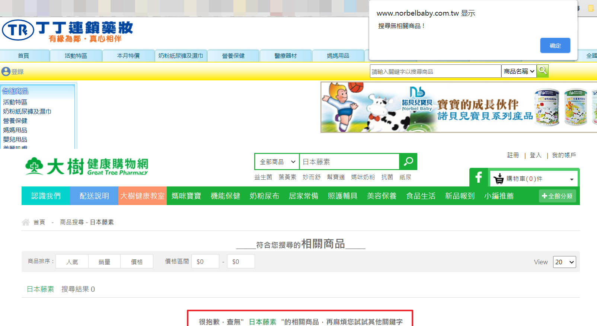Open the 商品名稱 search type dropdown
Screen dimensions: 597x326
click(519, 71)
